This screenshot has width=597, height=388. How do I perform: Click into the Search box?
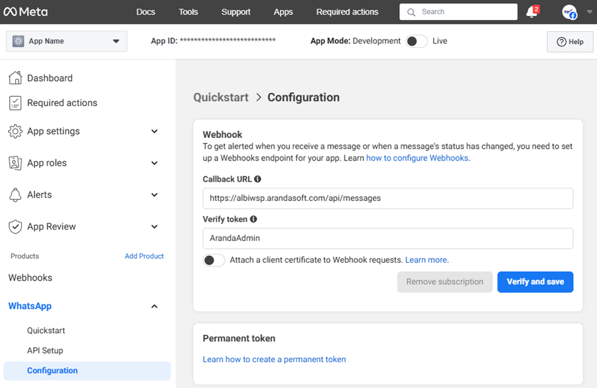tap(458, 12)
